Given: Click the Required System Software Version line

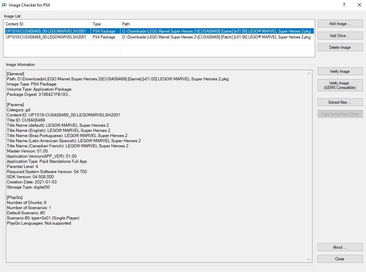Looking at the screenshot, I should [x=47, y=172].
